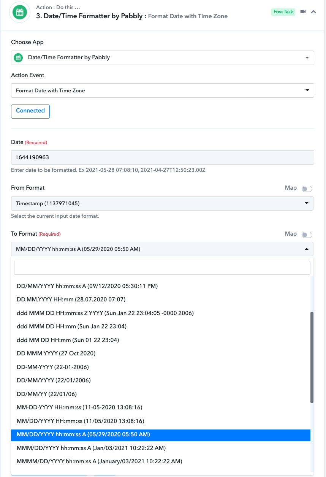Image resolution: width=326 pixels, height=477 pixels.
Task: Click the Date input field
Action: (x=163, y=157)
